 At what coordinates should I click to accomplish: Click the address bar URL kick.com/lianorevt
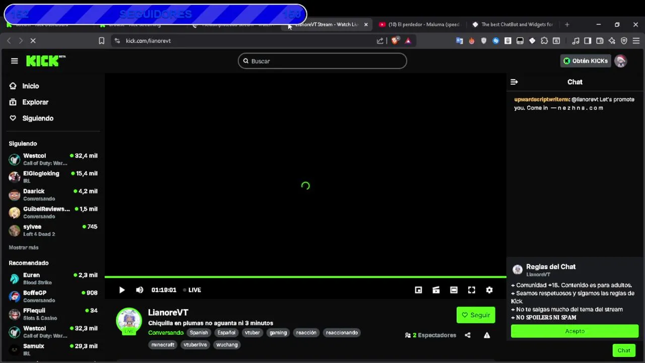[148, 41]
